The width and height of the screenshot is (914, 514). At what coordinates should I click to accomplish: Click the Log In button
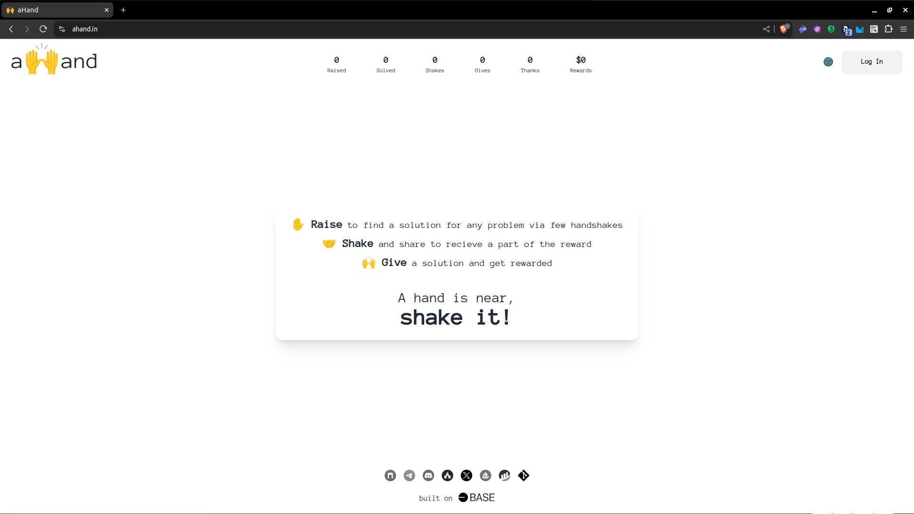(872, 61)
